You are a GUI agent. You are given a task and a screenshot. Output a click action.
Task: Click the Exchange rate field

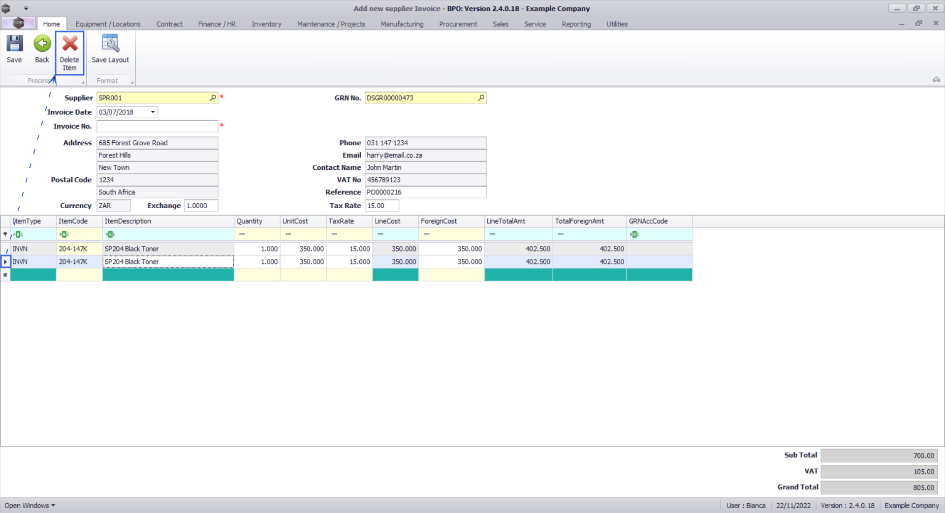point(201,206)
